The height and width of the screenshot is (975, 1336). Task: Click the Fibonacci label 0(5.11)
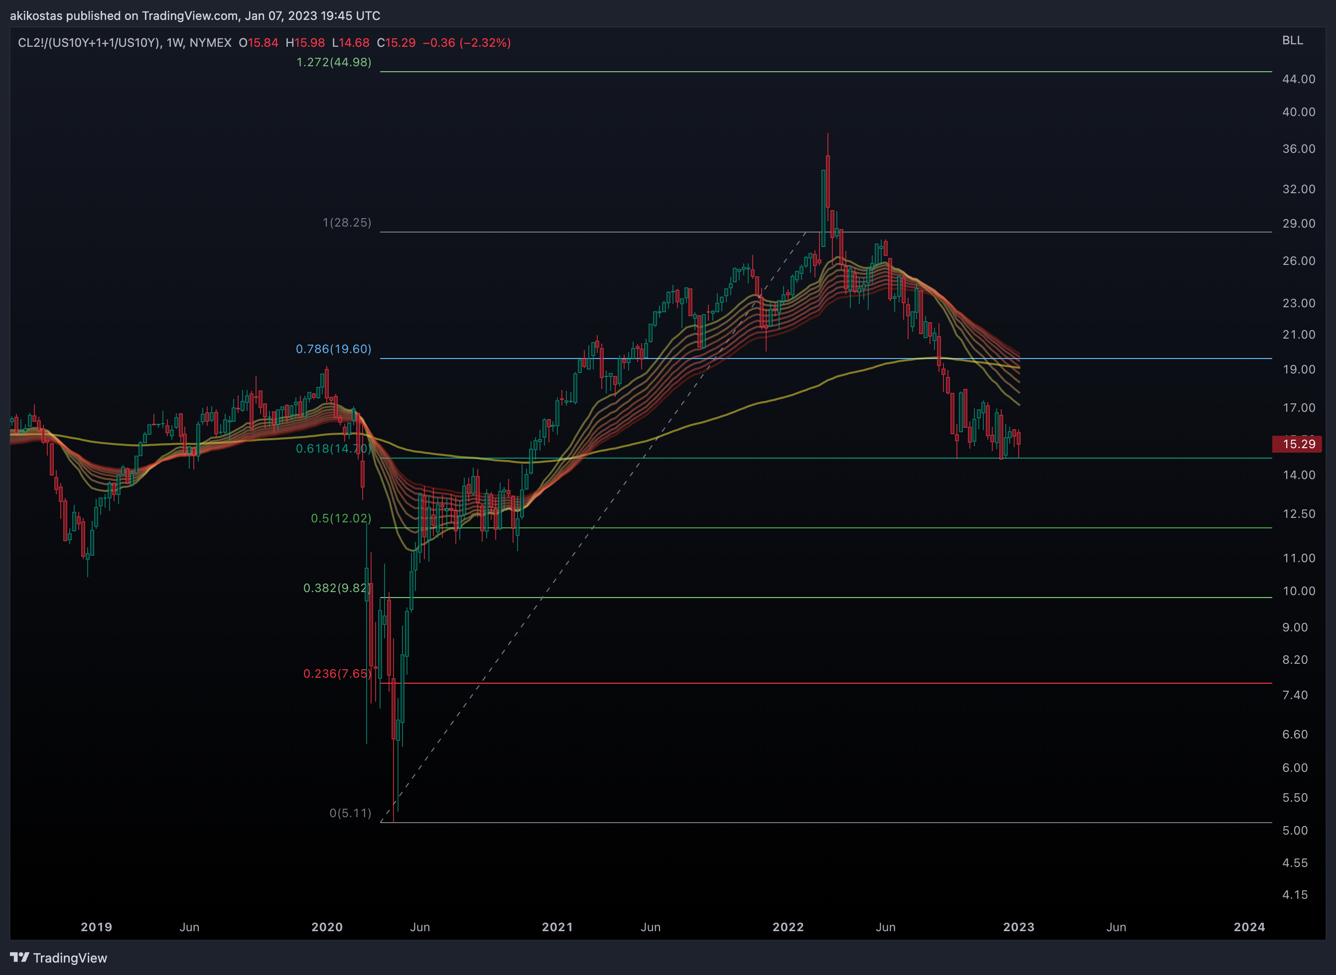tap(351, 813)
